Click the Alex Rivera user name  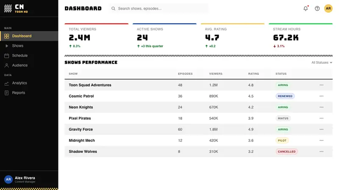point(25,178)
